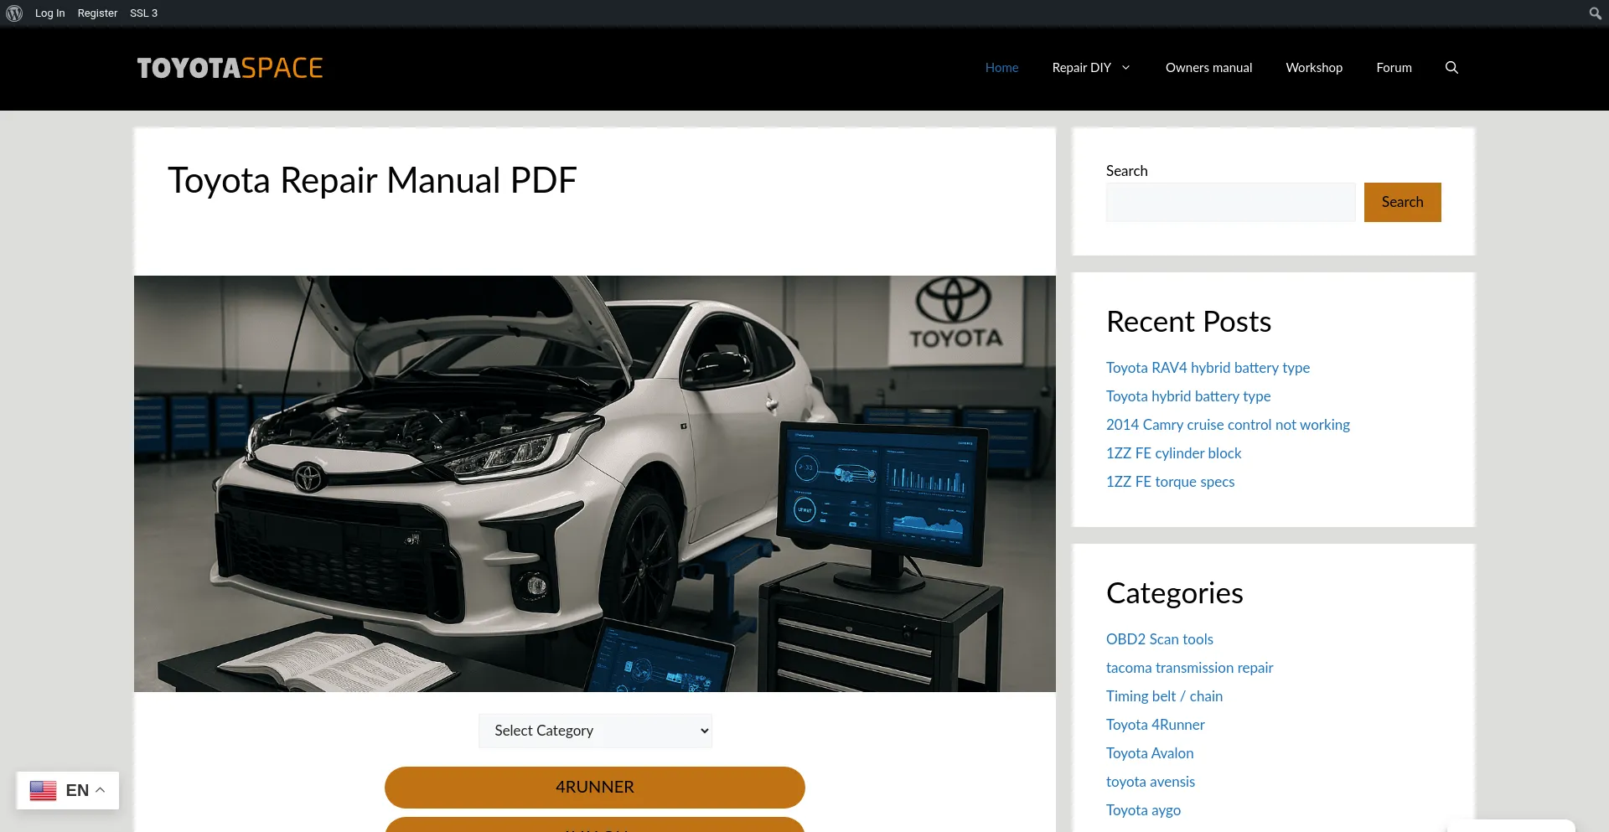
Task: Open the Toyota aygo category
Action: click(1143, 810)
